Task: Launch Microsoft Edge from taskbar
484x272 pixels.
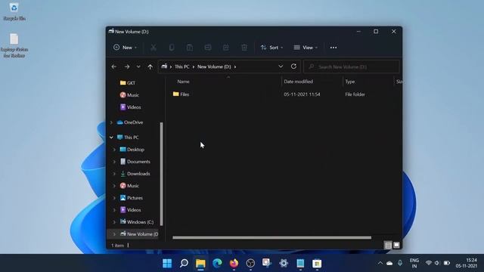Action: tap(217, 263)
